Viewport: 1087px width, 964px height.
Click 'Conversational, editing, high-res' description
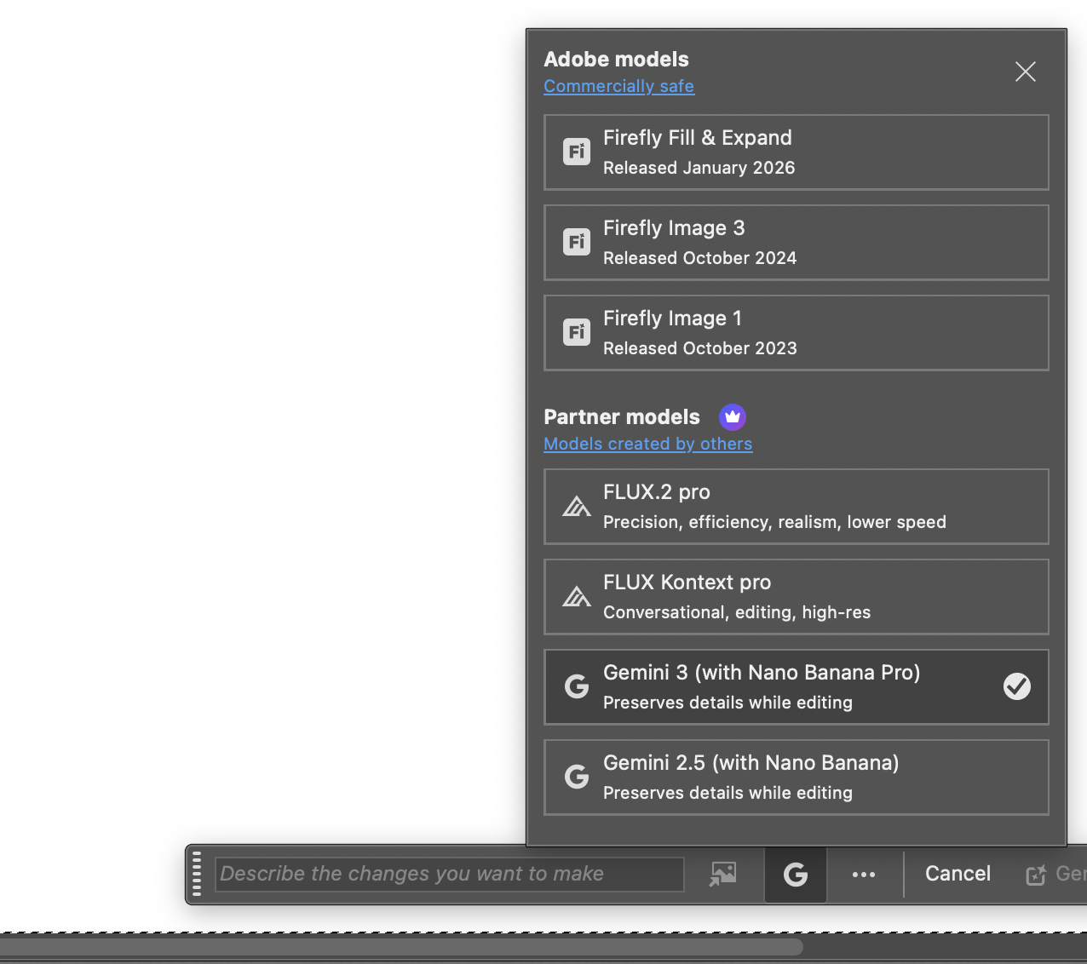click(x=737, y=612)
